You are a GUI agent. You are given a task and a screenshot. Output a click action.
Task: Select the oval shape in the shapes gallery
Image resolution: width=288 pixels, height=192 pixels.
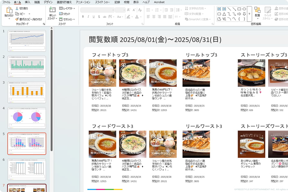(244, 9)
